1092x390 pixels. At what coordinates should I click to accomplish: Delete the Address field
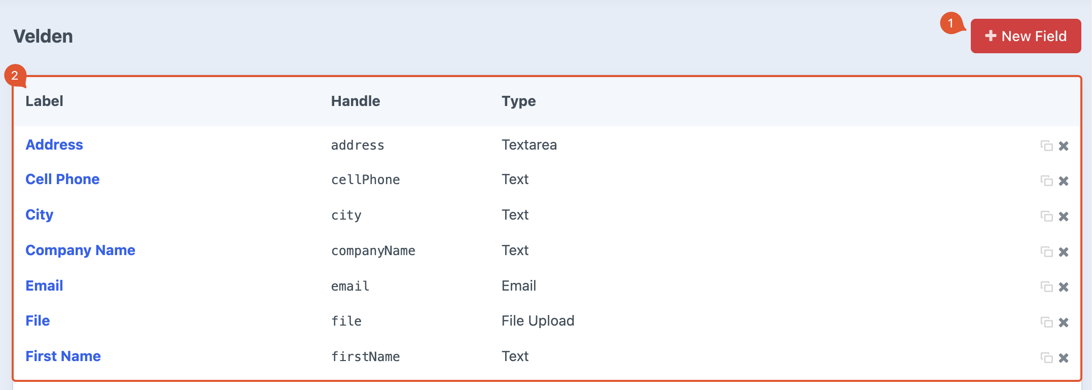pos(1064,146)
